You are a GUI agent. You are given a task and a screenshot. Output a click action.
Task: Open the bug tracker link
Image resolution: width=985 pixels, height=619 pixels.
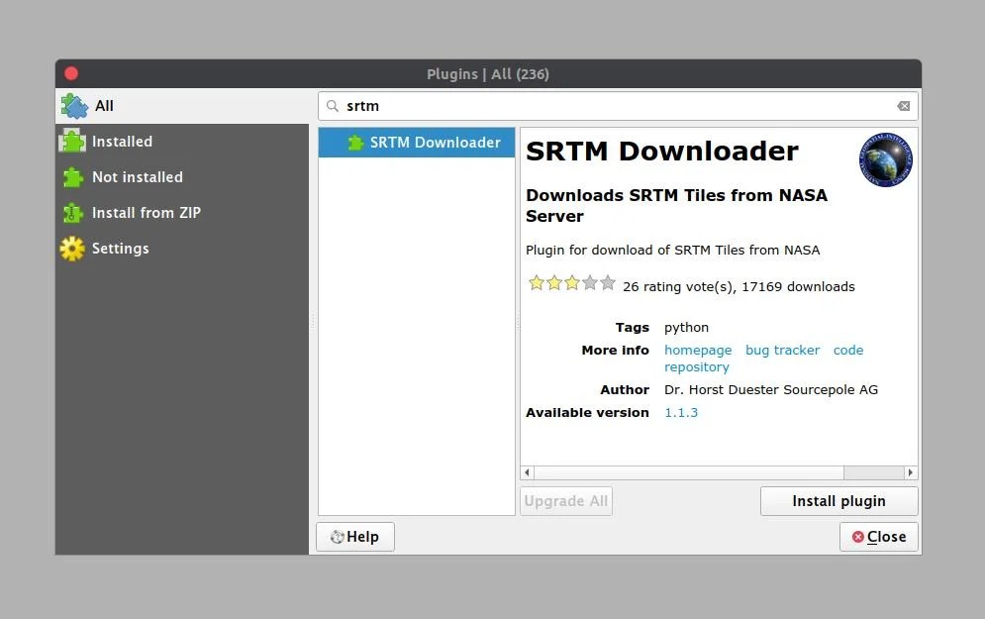click(x=782, y=350)
